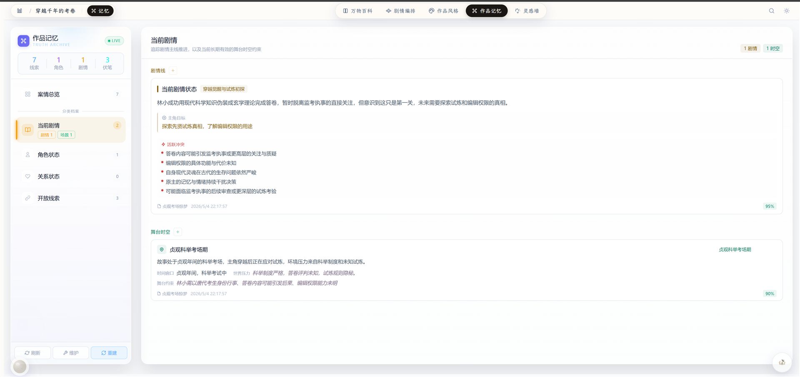Click the document icon in the 剧情 card footer

(x=159, y=206)
